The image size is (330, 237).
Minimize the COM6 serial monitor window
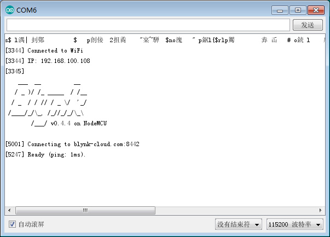[280, 10]
